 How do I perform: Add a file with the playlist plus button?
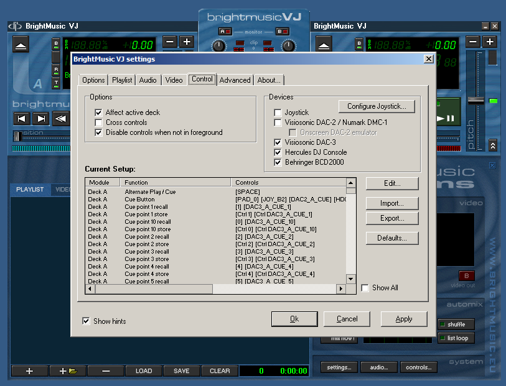click(x=29, y=371)
